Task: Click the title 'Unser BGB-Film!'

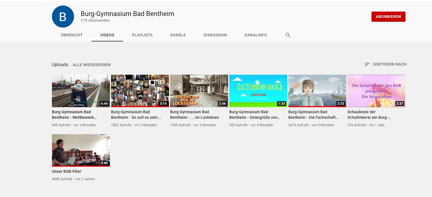Action: pyautogui.click(x=67, y=171)
